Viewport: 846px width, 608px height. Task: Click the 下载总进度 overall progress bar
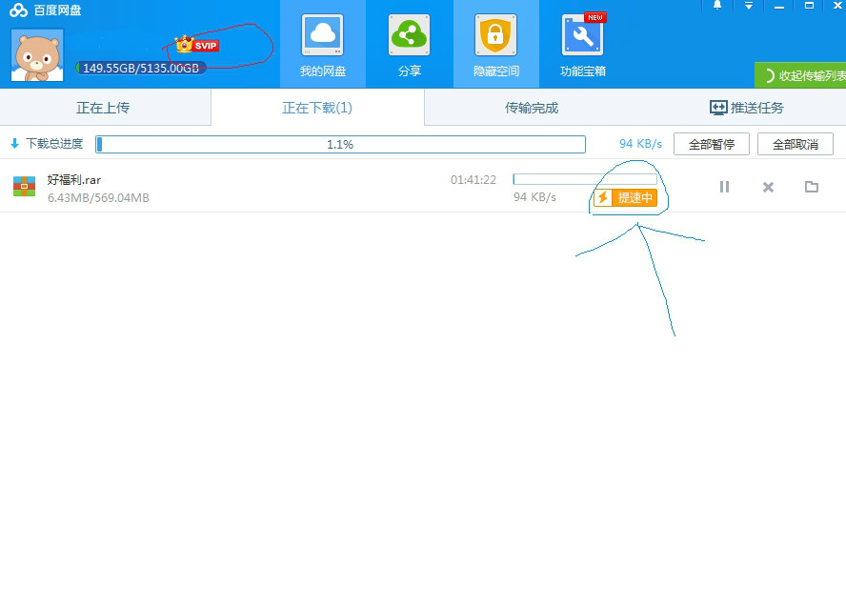(x=340, y=144)
